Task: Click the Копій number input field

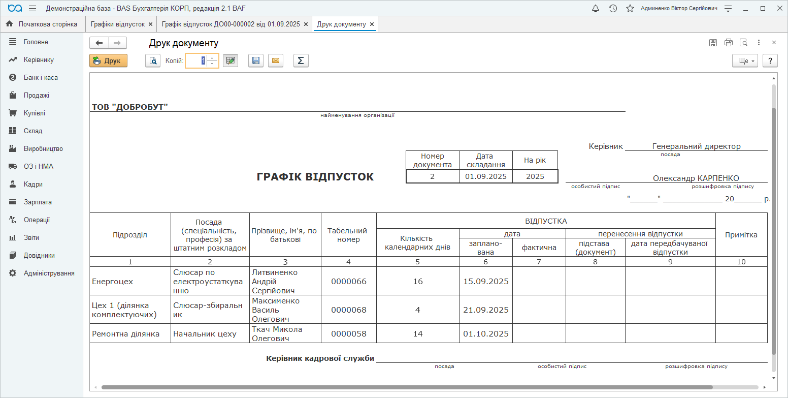Action: tap(197, 61)
